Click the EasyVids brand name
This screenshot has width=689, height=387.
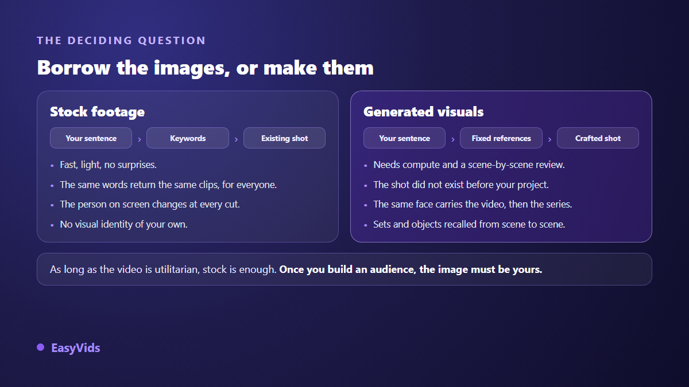[75, 348]
